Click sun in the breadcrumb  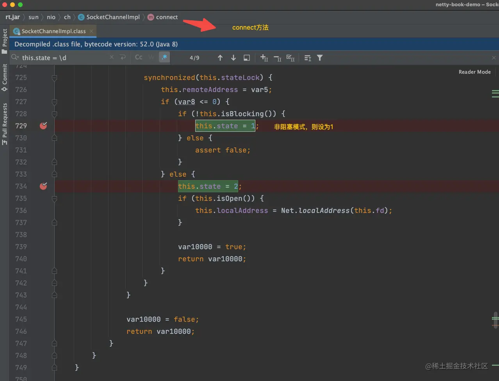(x=34, y=17)
